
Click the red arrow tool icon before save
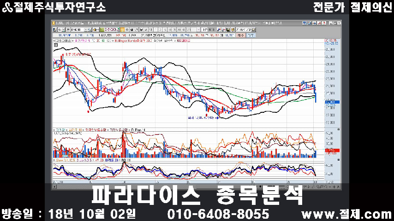pos(223,29)
